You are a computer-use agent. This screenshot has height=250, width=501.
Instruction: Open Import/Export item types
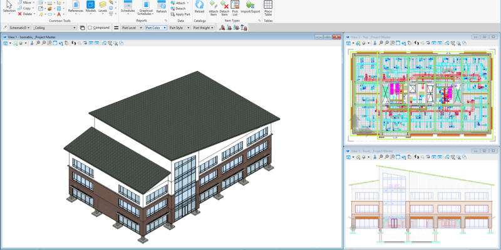click(250, 7)
